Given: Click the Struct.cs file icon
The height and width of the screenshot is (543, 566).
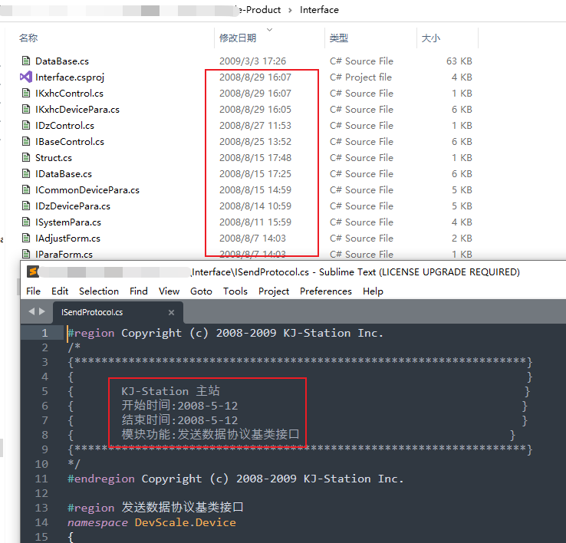Looking at the screenshot, I should tap(26, 157).
